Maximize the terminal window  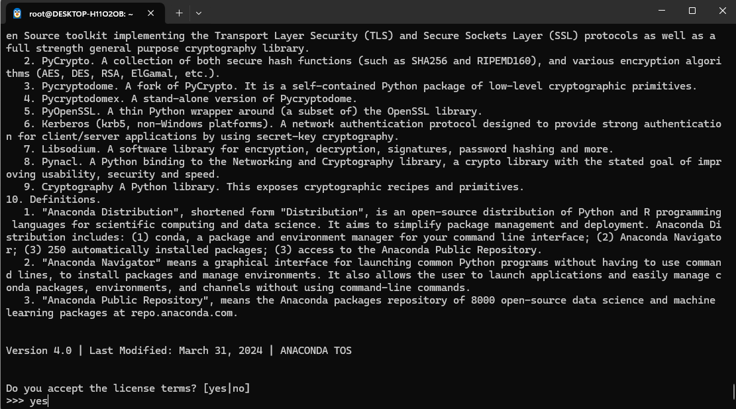(692, 11)
